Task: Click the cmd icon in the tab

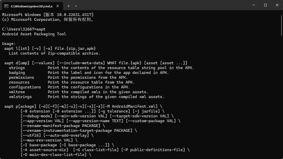Action: (6, 6)
